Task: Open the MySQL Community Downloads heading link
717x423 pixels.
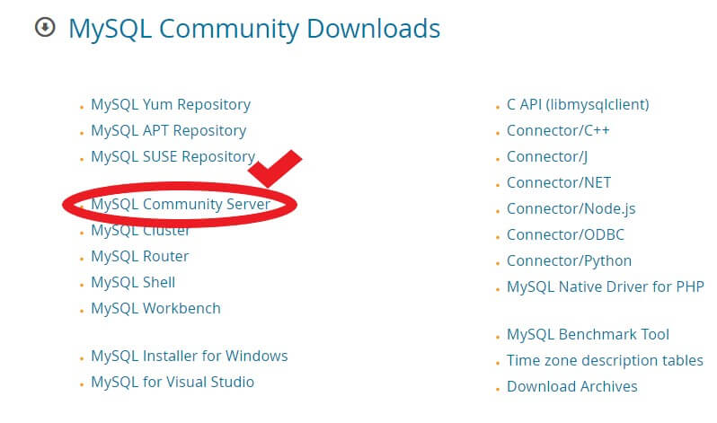Action: pyautogui.click(x=254, y=29)
